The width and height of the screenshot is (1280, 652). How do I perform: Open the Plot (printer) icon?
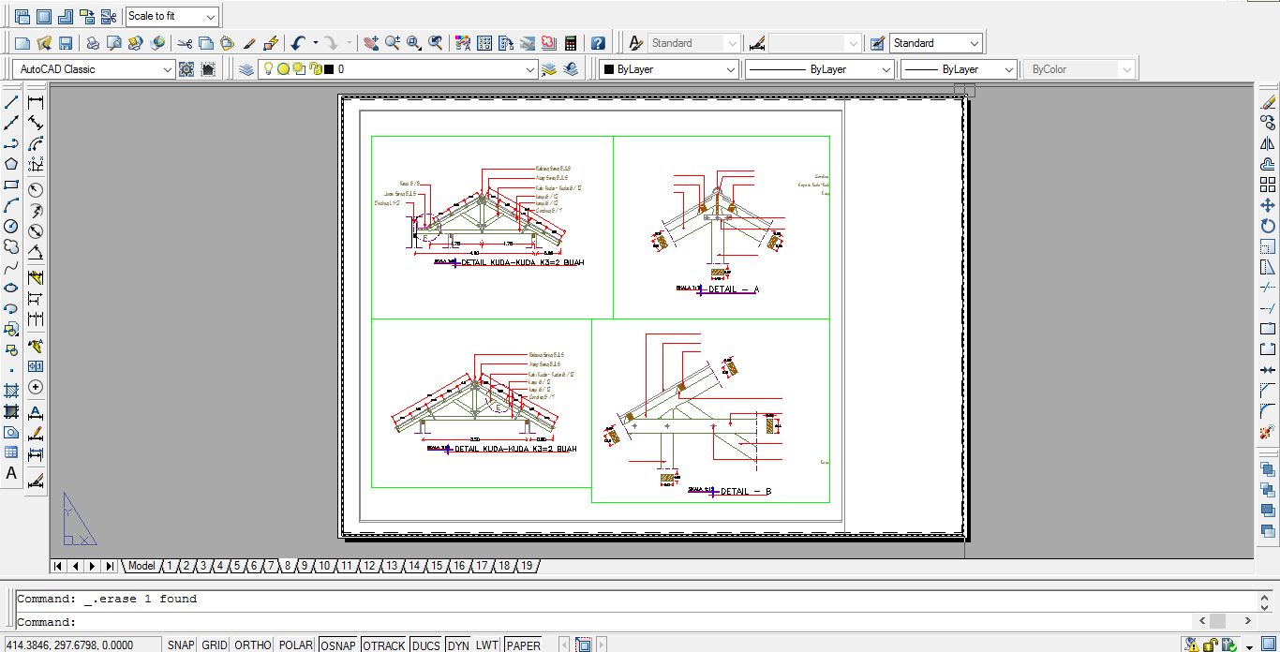pyautogui.click(x=93, y=43)
